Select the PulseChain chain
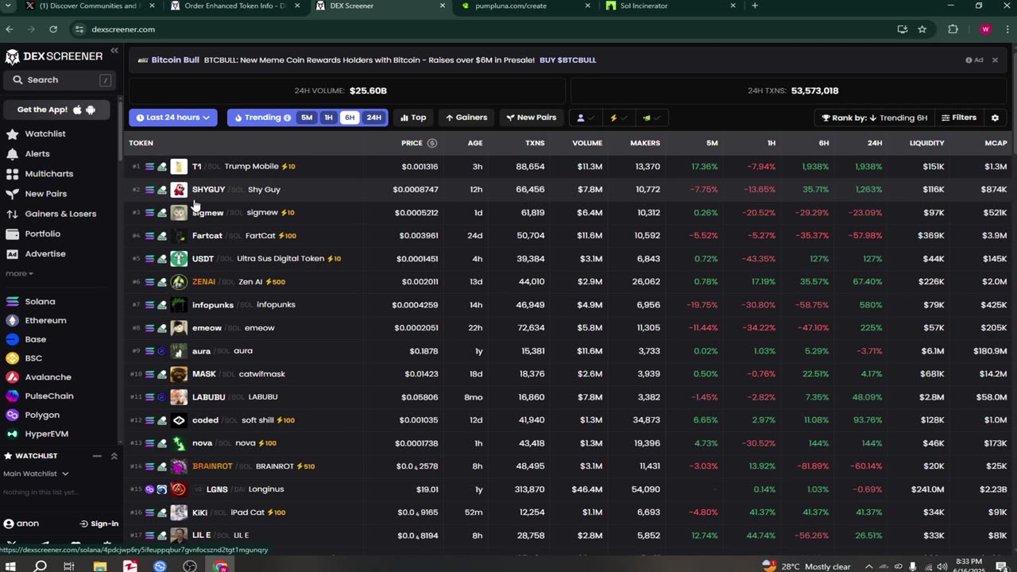Viewport: 1017px width, 572px height. (x=49, y=396)
